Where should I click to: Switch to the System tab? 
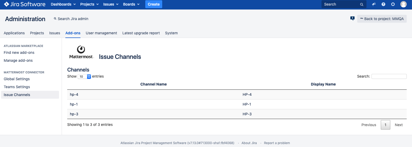click(x=171, y=33)
